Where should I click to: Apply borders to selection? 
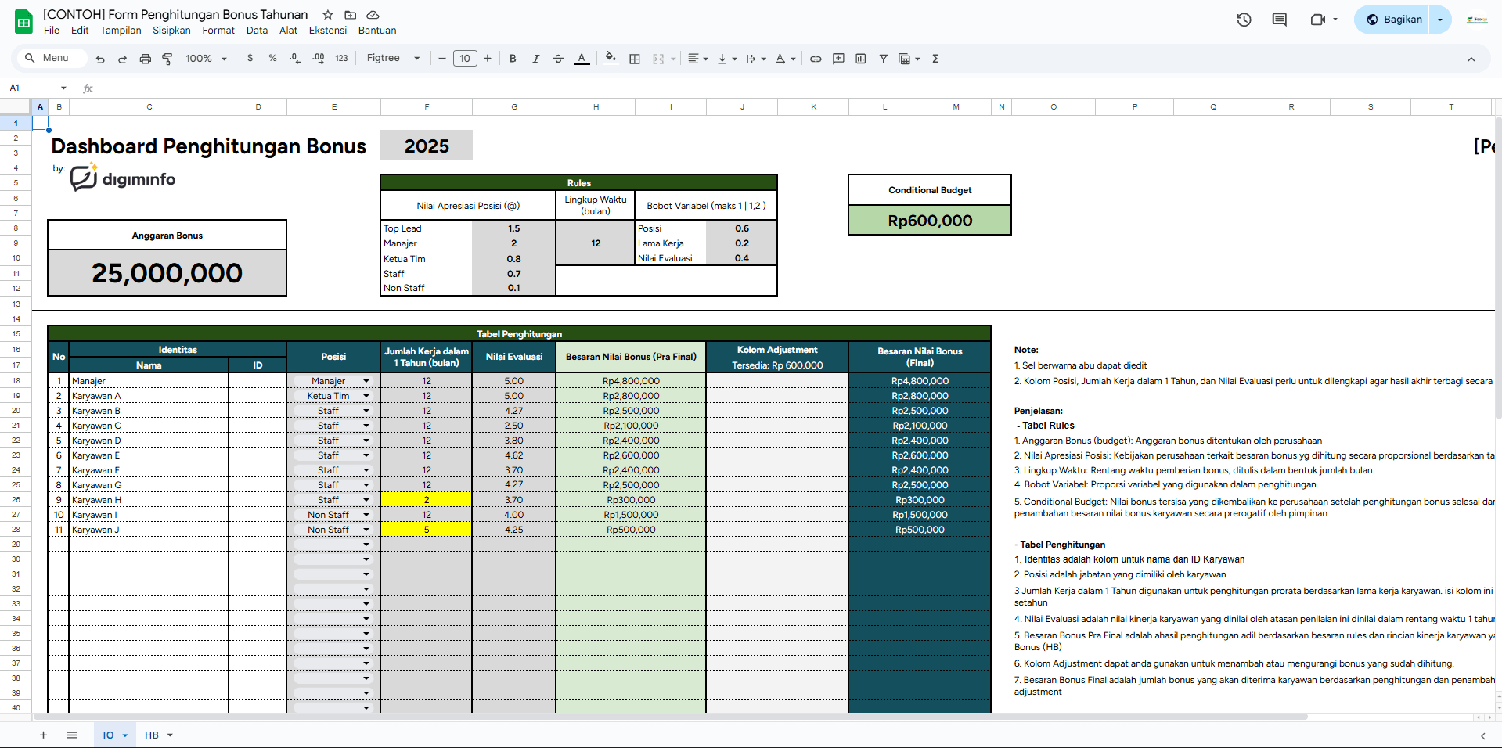coord(635,59)
